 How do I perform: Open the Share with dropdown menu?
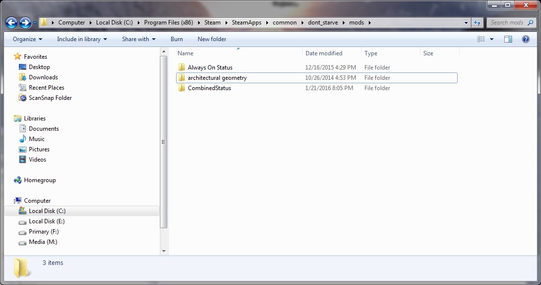tap(138, 39)
